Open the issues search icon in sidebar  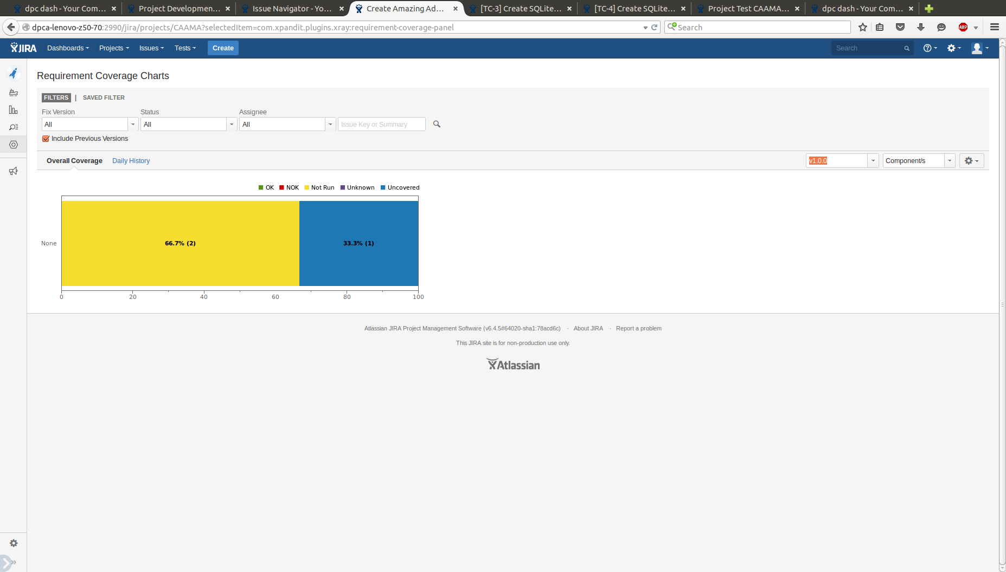14,127
